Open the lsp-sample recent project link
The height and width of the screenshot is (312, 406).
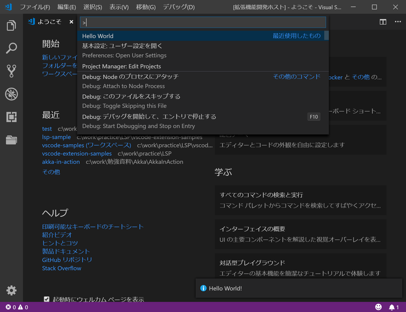click(x=56, y=137)
